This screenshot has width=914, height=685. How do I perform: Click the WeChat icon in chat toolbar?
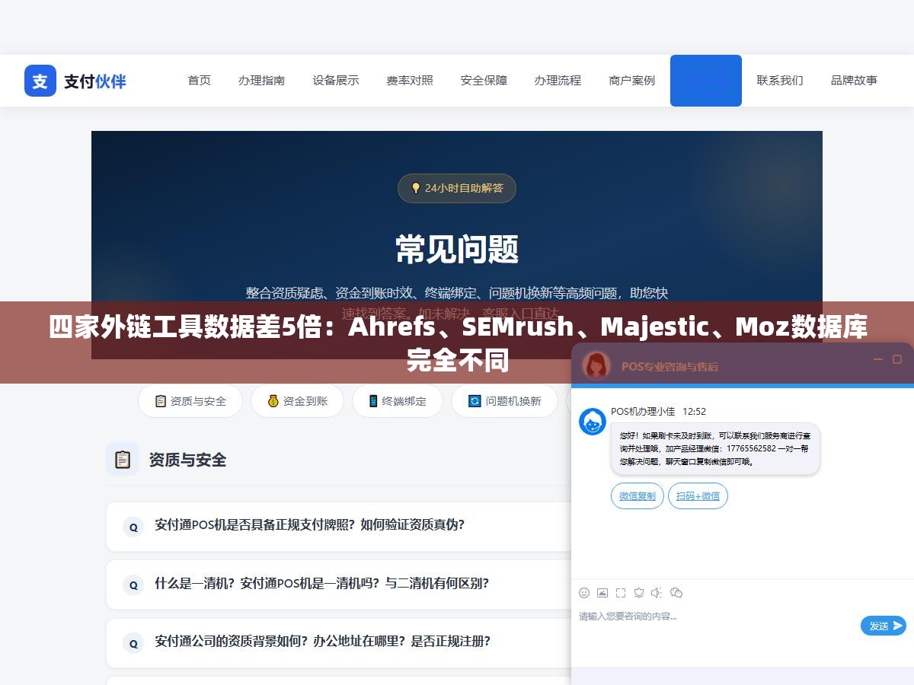(676, 593)
